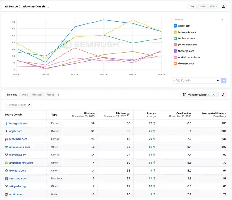Switch chart to Day view
Viewport: 232px width, 200px height.
pos(191,6)
